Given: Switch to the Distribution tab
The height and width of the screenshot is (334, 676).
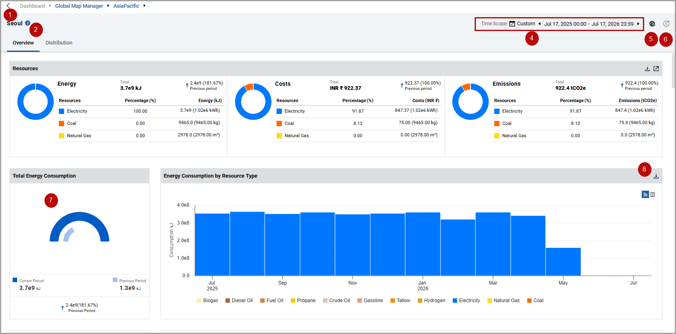Looking at the screenshot, I should 59,43.
